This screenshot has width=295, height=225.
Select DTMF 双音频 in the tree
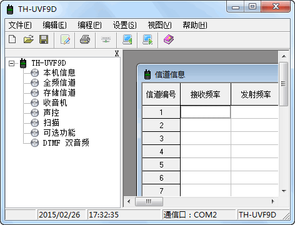pyautogui.click(x=66, y=143)
